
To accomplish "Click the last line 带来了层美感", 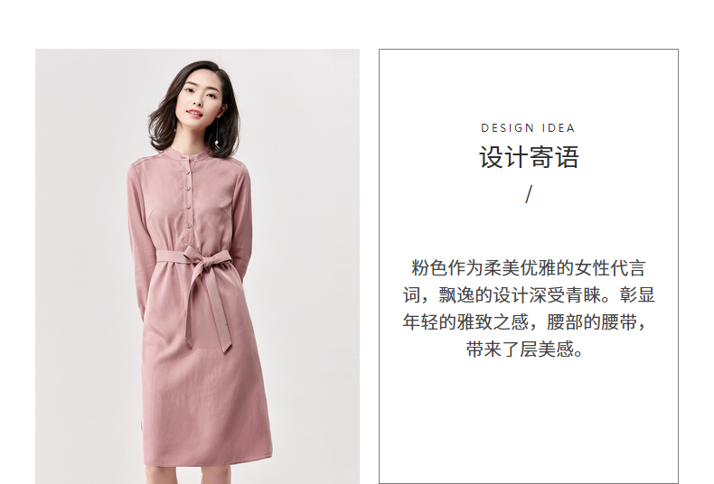I will [x=524, y=349].
